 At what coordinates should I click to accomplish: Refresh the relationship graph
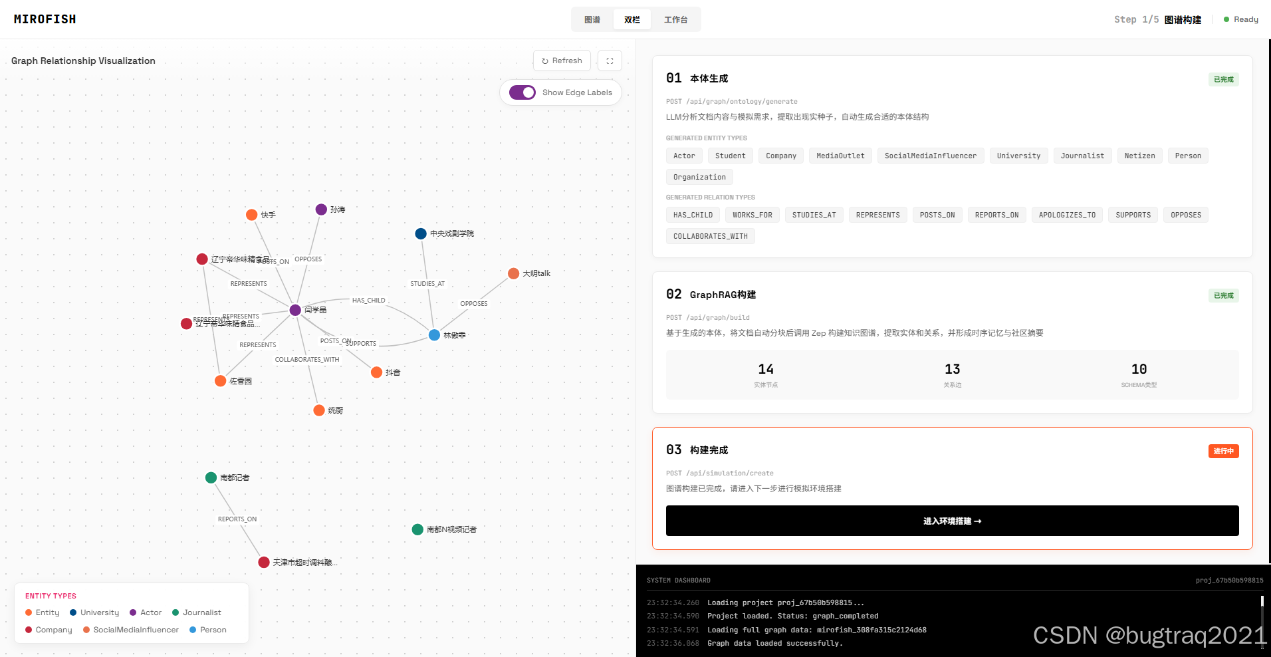click(562, 61)
